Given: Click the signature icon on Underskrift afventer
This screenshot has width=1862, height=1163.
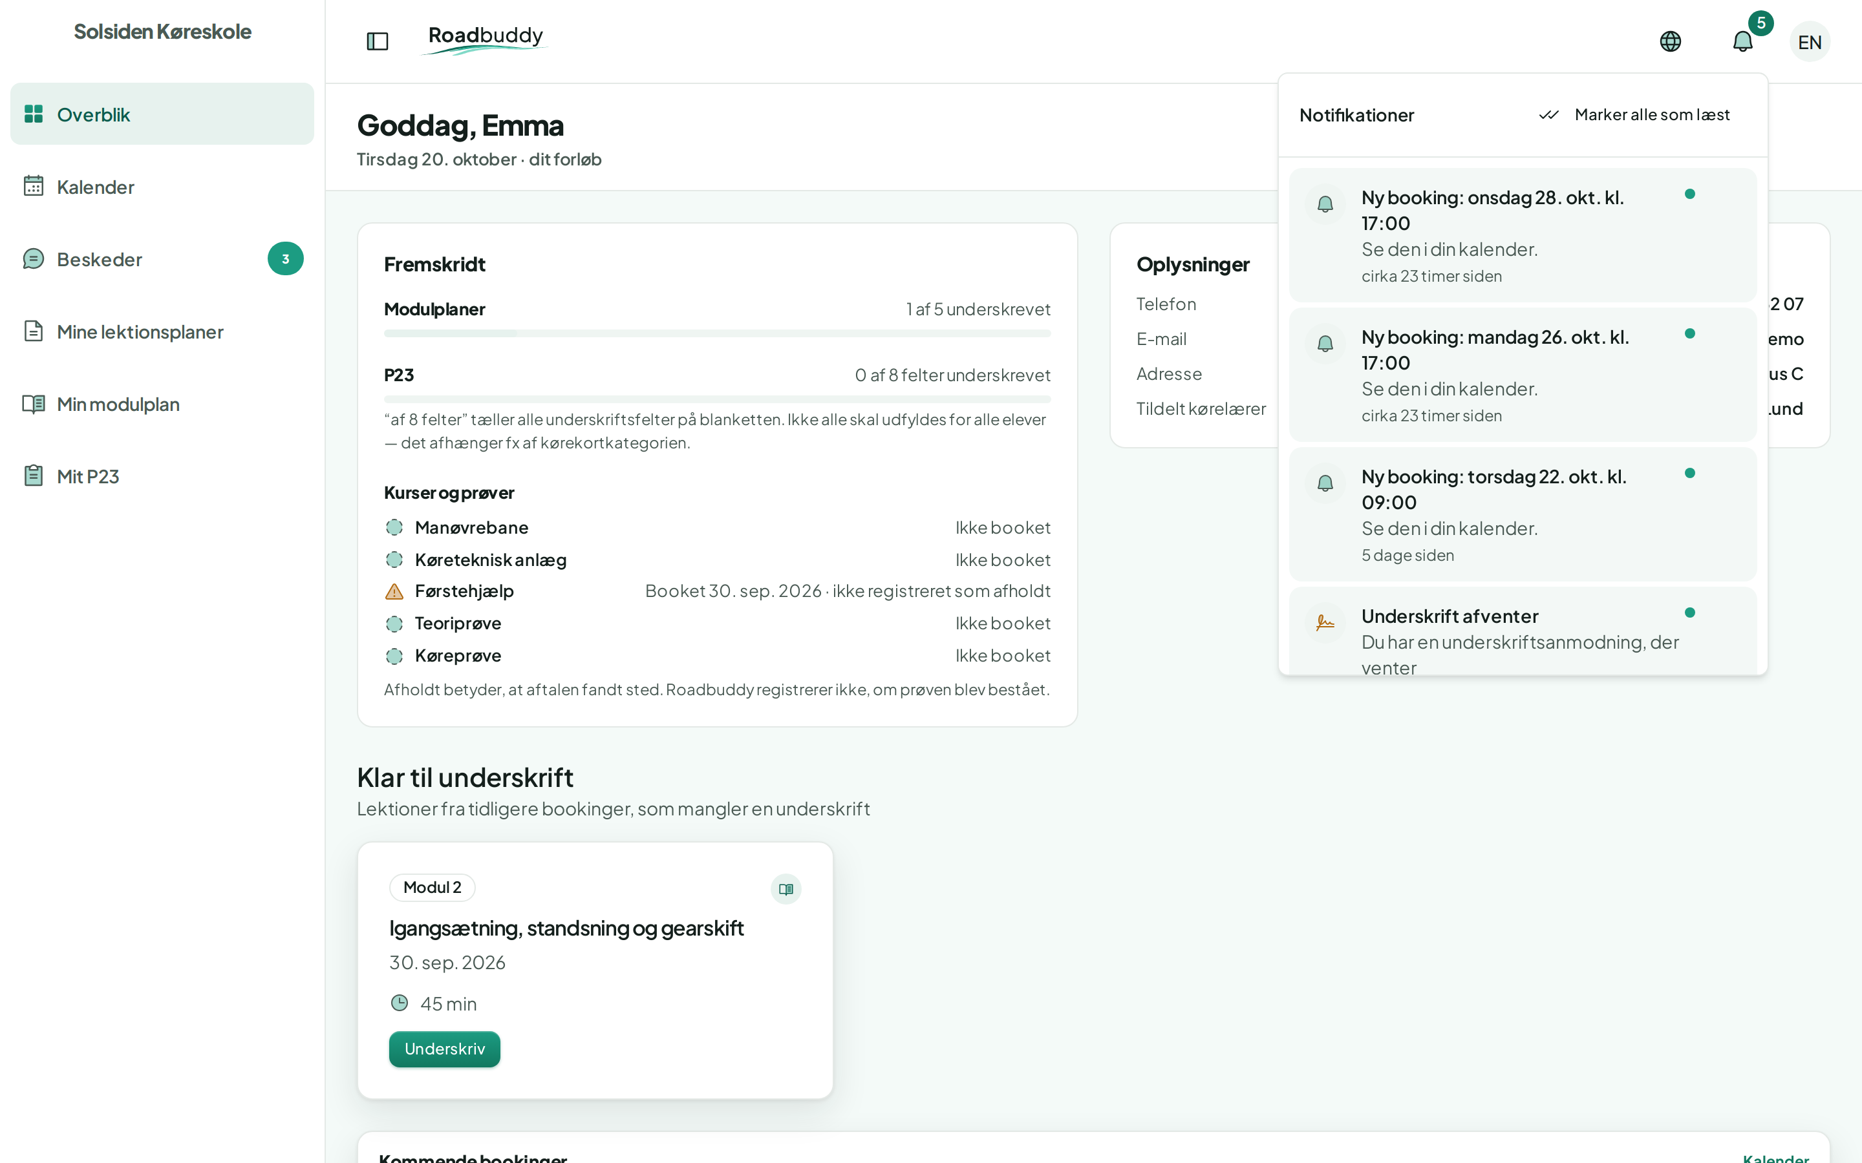Looking at the screenshot, I should click(1325, 622).
